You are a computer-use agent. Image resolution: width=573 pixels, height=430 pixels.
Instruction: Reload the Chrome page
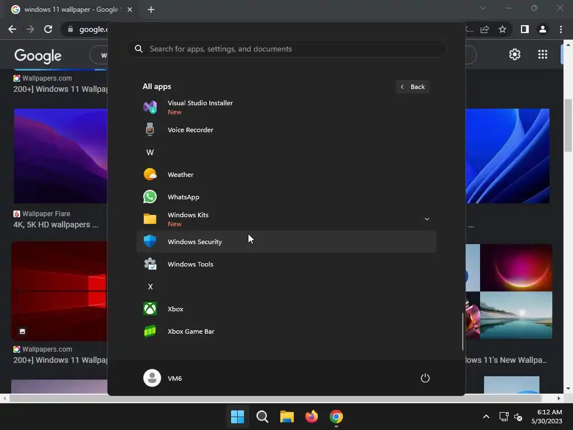click(x=48, y=29)
